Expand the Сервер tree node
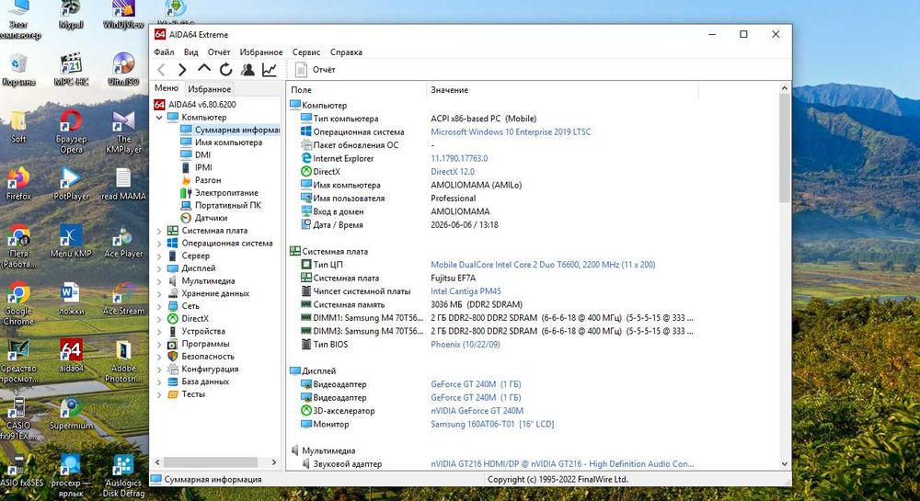920x501 pixels. coord(159,256)
